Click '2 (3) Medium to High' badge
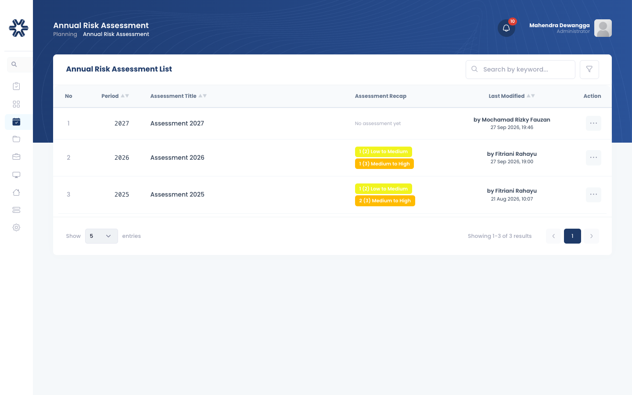Viewport: 632px width, 395px height. (x=385, y=201)
